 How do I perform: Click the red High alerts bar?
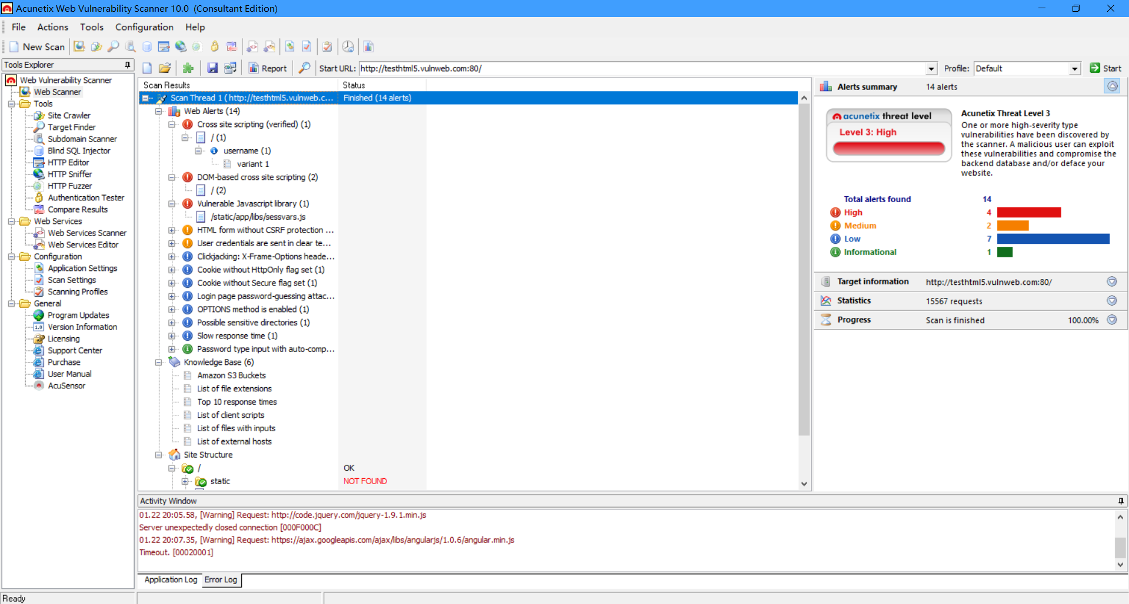[1029, 212]
